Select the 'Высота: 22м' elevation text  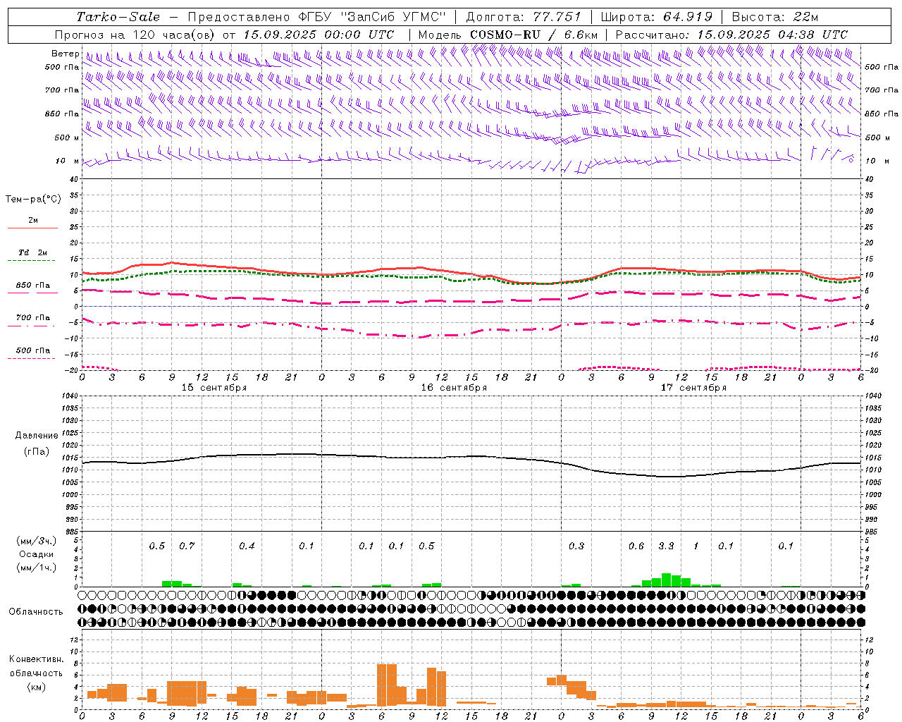coord(775,17)
